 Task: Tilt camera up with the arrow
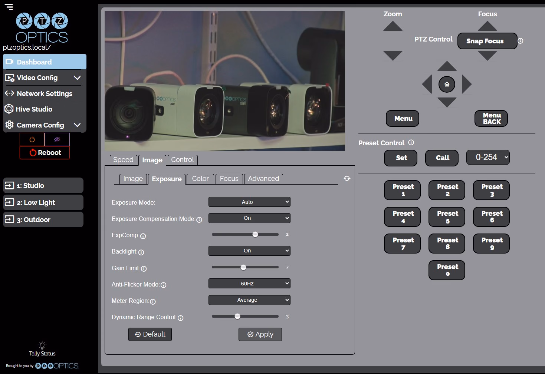tap(447, 66)
